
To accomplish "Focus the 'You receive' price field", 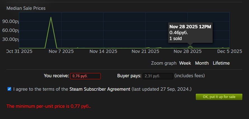I will pos(85,76).
